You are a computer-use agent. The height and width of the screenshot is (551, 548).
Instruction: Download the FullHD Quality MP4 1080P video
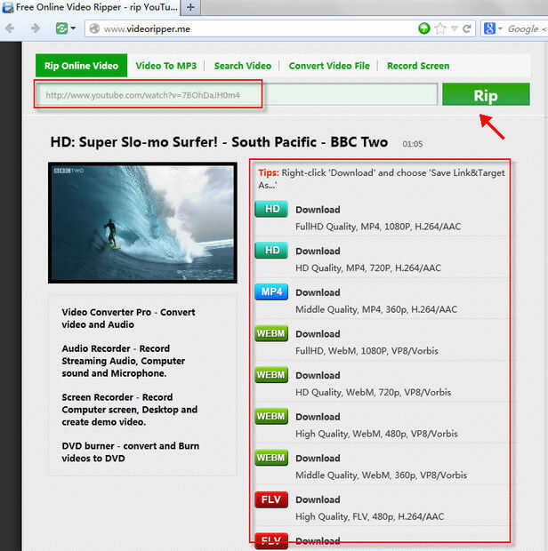(318, 210)
